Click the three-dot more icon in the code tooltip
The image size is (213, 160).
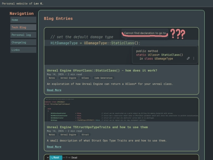[x=194, y=58]
